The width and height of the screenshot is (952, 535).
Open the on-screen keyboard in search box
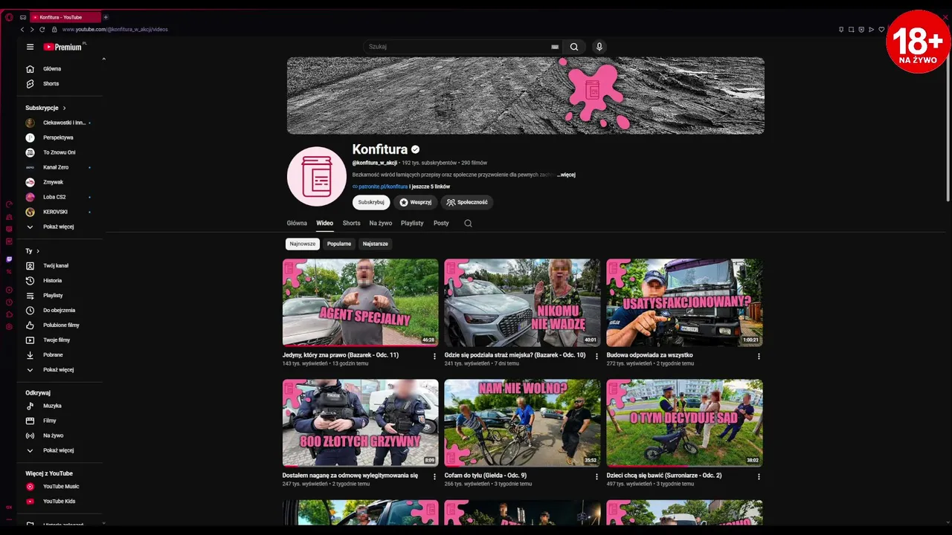555,47
